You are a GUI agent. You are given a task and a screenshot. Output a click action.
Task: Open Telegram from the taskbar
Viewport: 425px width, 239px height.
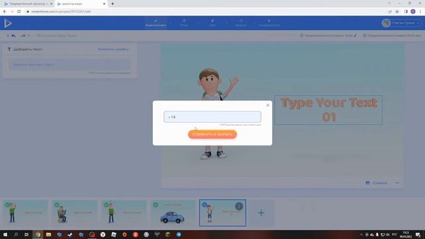(x=179, y=234)
